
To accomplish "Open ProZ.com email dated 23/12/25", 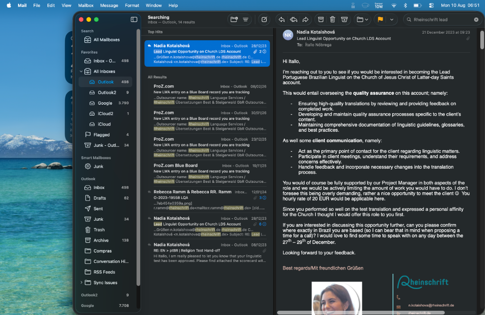I will [x=207, y=147].
